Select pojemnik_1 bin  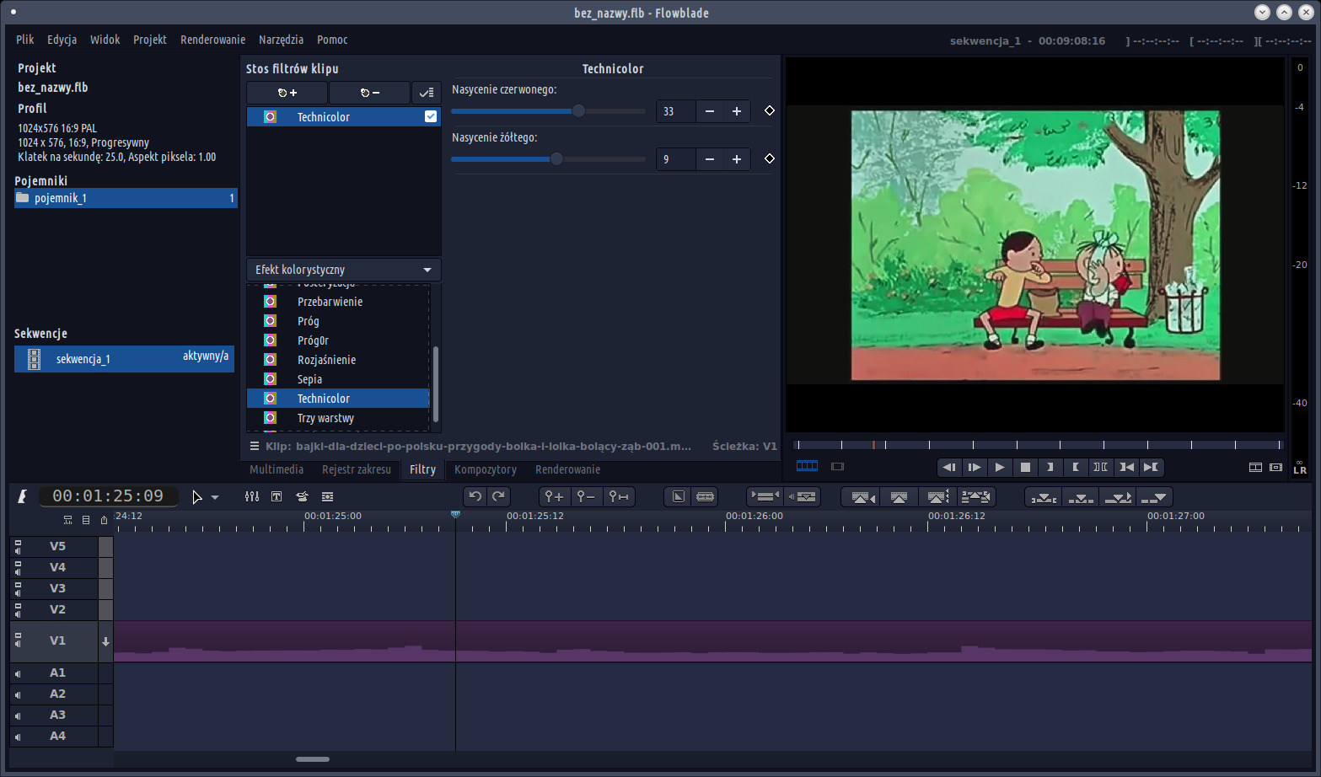[x=126, y=198]
